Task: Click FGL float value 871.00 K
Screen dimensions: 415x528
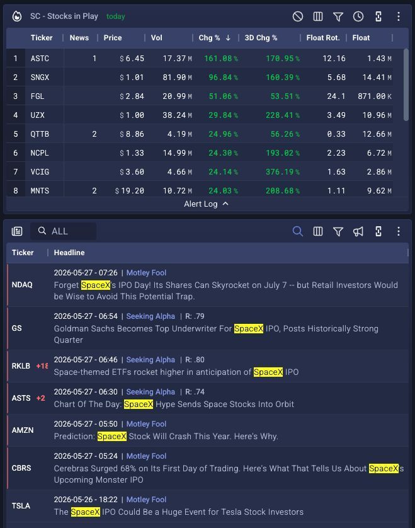Action: pyautogui.click(x=375, y=96)
